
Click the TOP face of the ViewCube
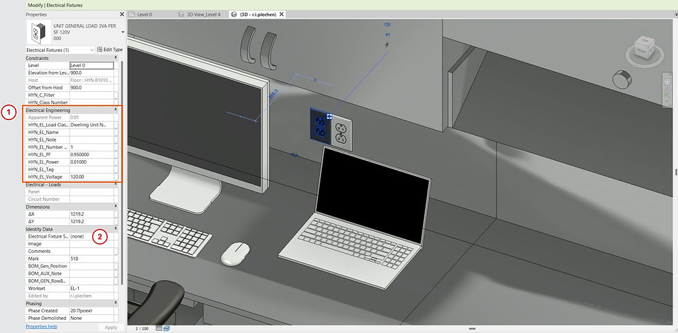[x=646, y=42]
